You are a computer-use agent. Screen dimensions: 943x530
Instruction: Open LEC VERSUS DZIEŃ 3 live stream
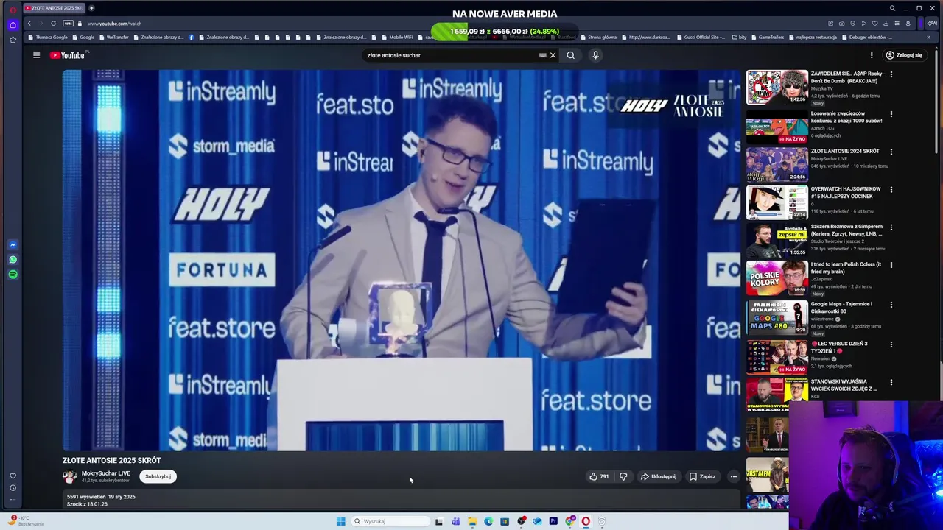point(777,357)
